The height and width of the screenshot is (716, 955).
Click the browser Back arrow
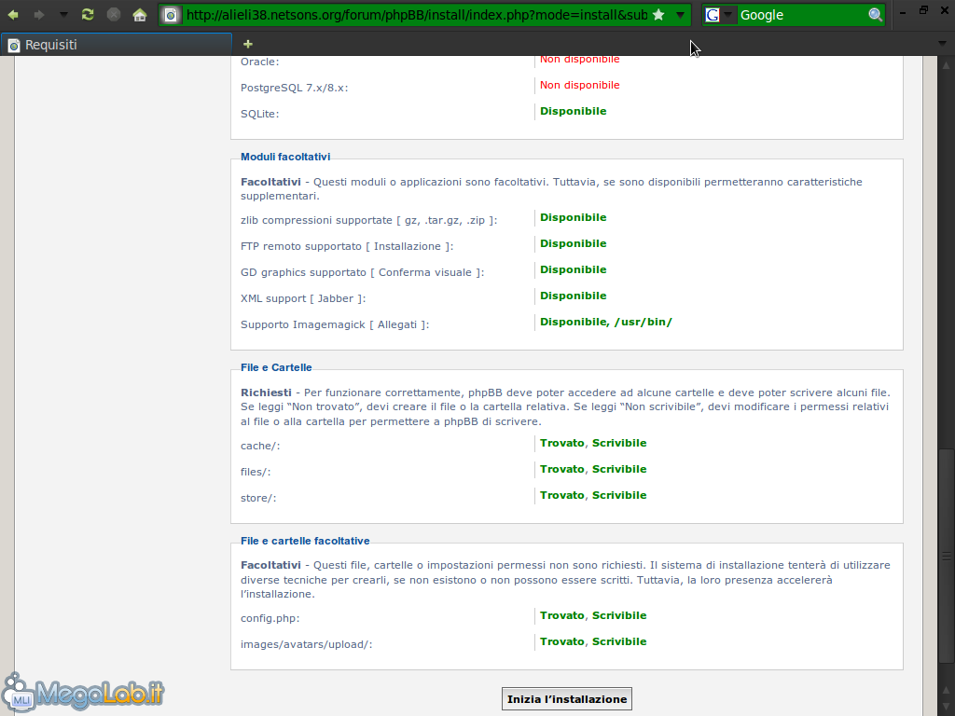(13, 15)
